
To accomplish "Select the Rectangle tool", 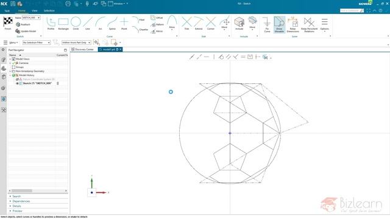I will [63, 24].
